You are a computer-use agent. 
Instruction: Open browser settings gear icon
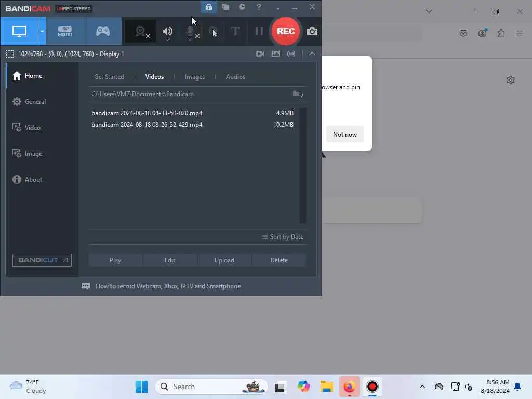[511, 80]
